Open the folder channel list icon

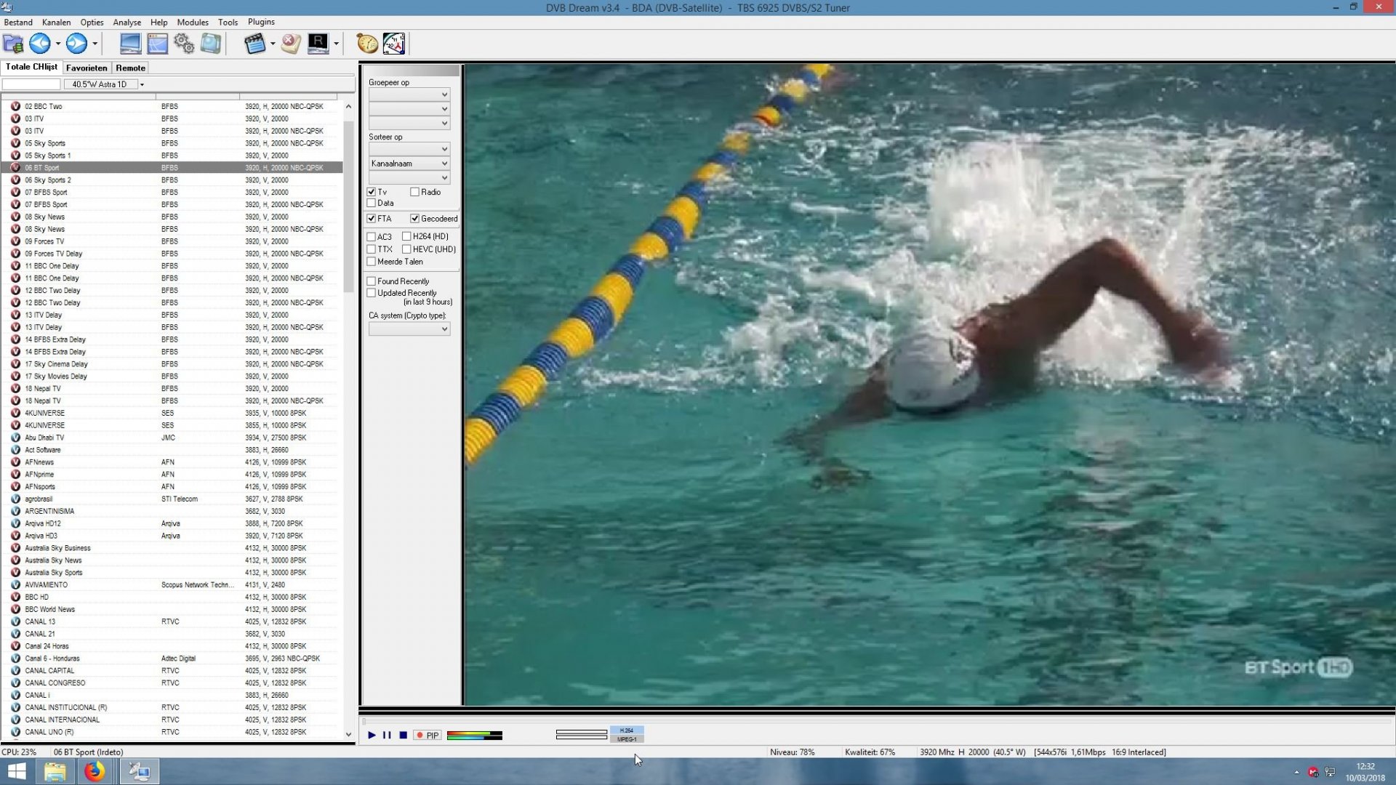click(x=13, y=44)
